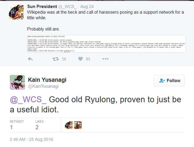
Task: Click the @_WCS_ handle next to Sun President
Action: coord(67,7)
